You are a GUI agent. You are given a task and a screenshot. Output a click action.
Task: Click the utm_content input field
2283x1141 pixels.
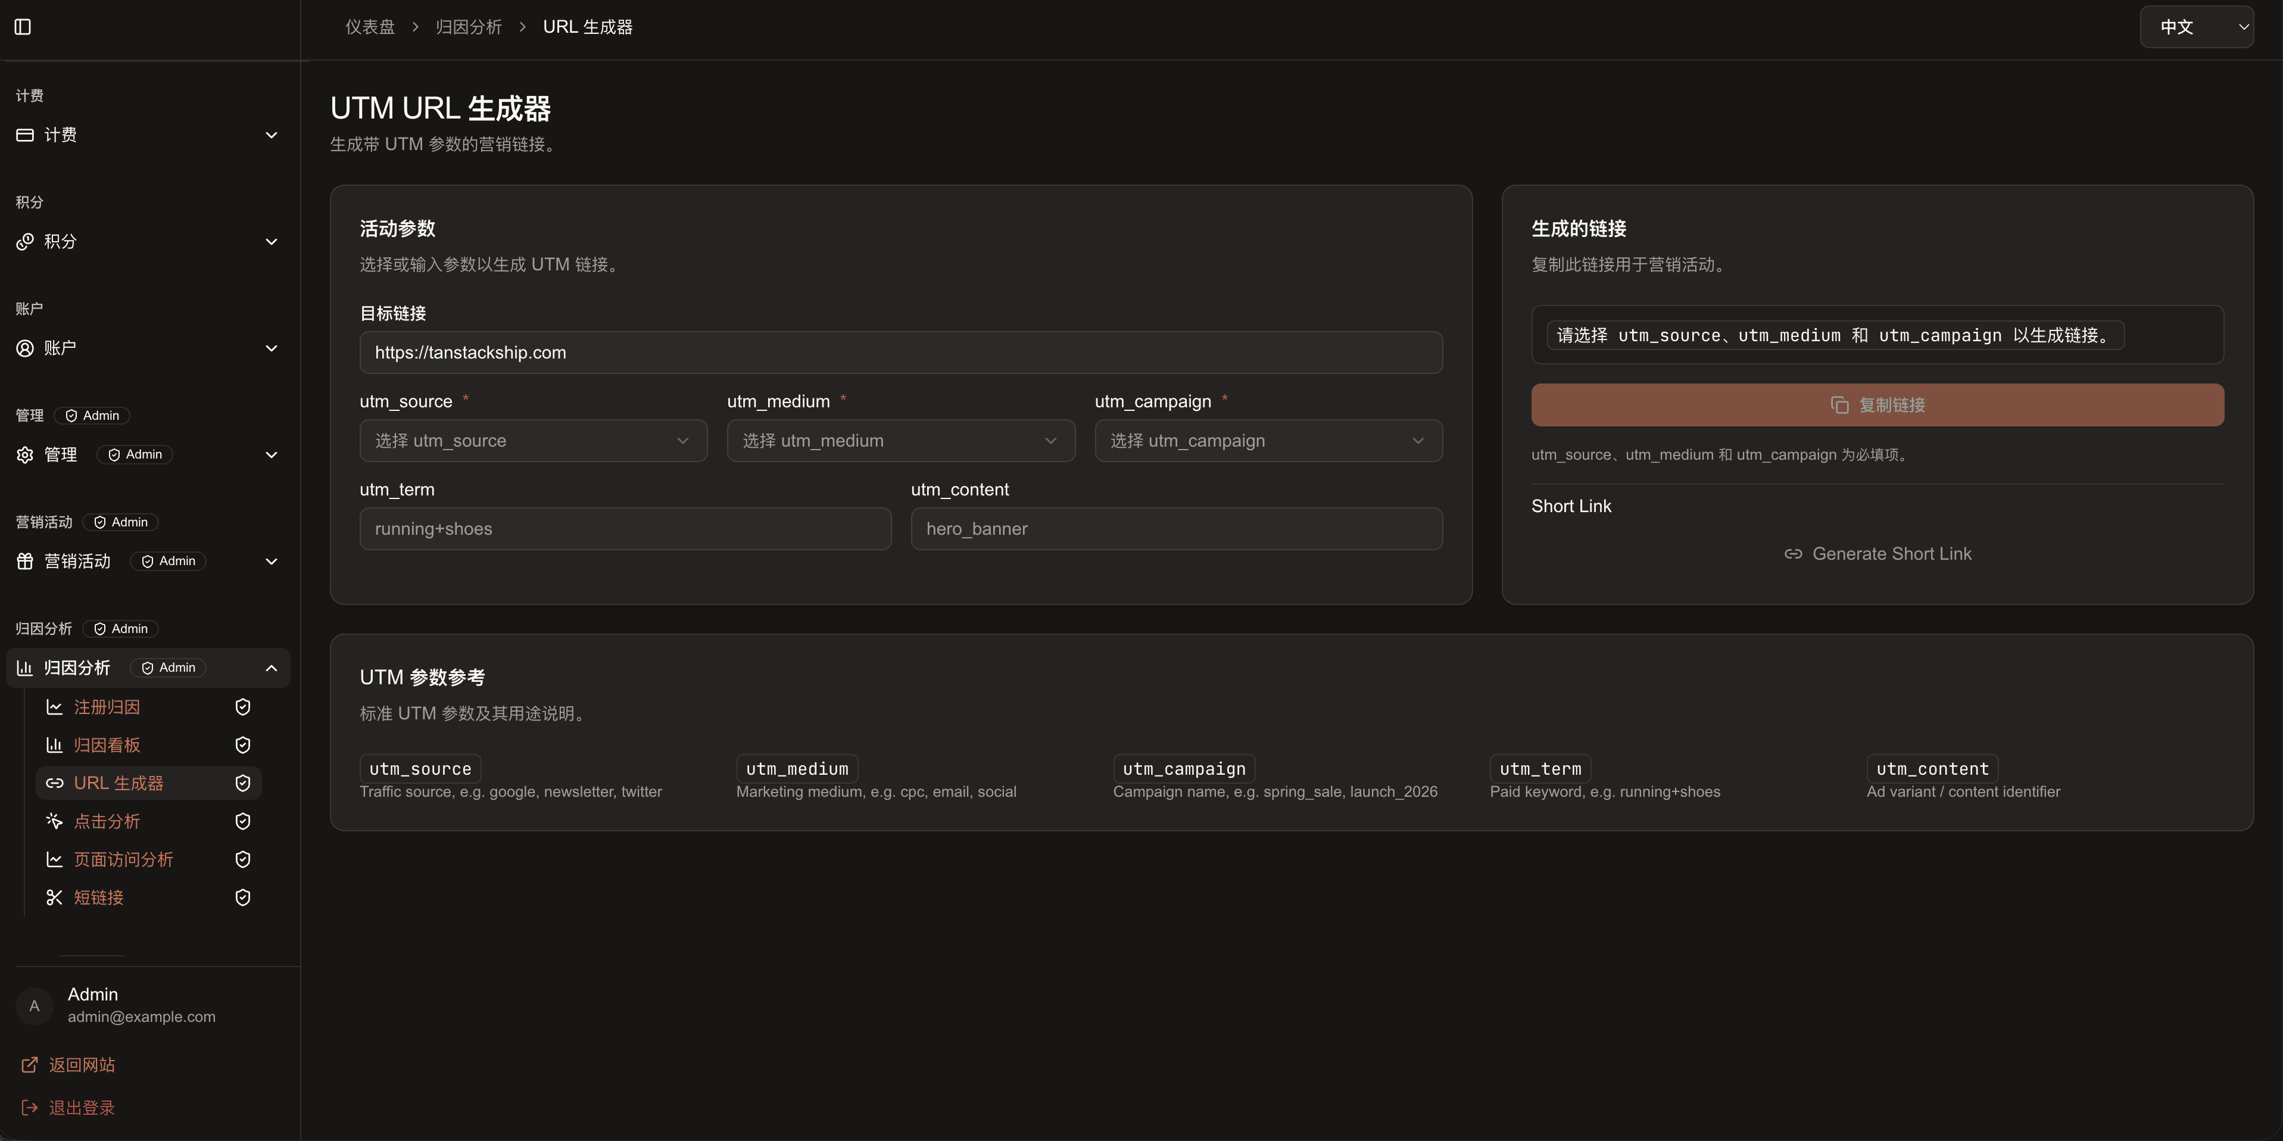click(1176, 528)
